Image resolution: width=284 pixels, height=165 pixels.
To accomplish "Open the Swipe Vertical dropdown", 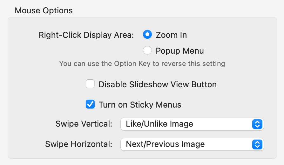I will point(192,124).
